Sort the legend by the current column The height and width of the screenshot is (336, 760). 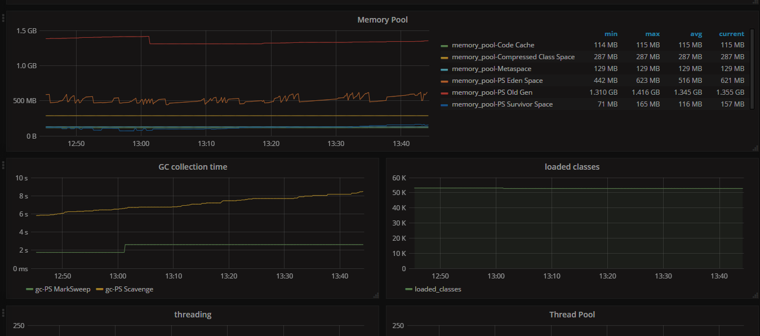[731, 34]
